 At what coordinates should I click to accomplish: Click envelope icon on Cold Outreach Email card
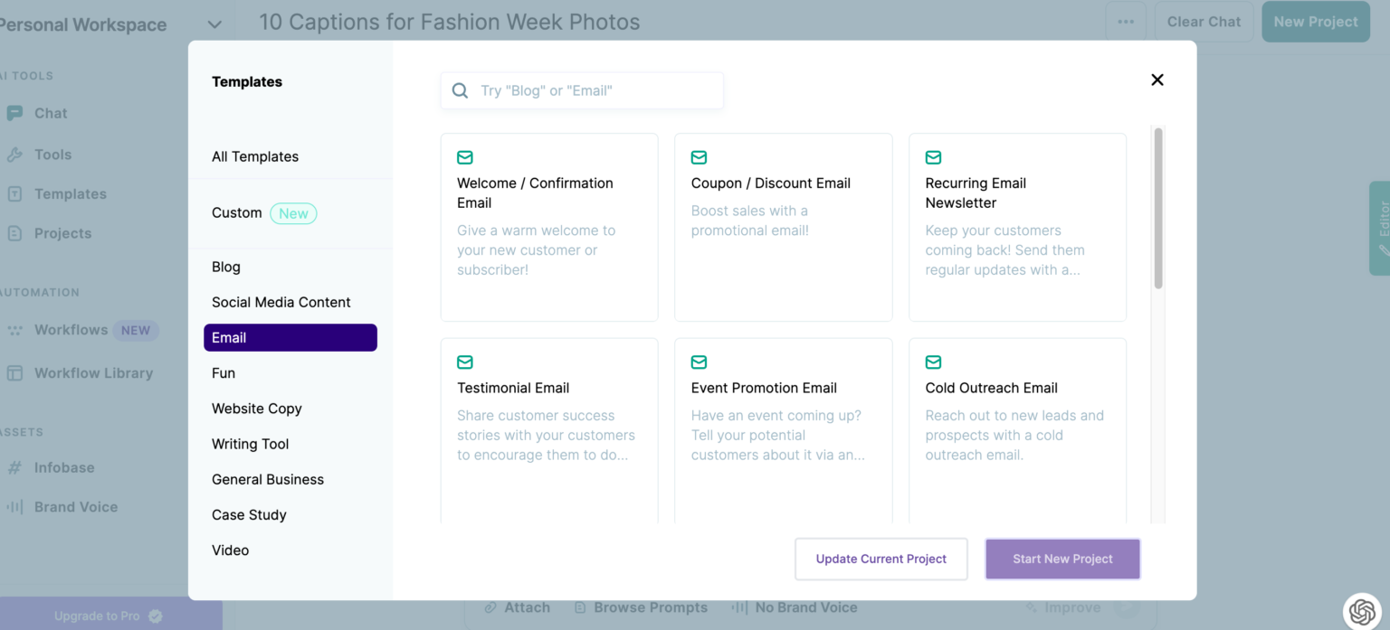(933, 362)
